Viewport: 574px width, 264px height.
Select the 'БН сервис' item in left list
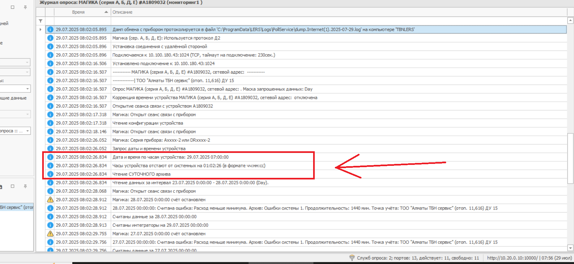17,207
